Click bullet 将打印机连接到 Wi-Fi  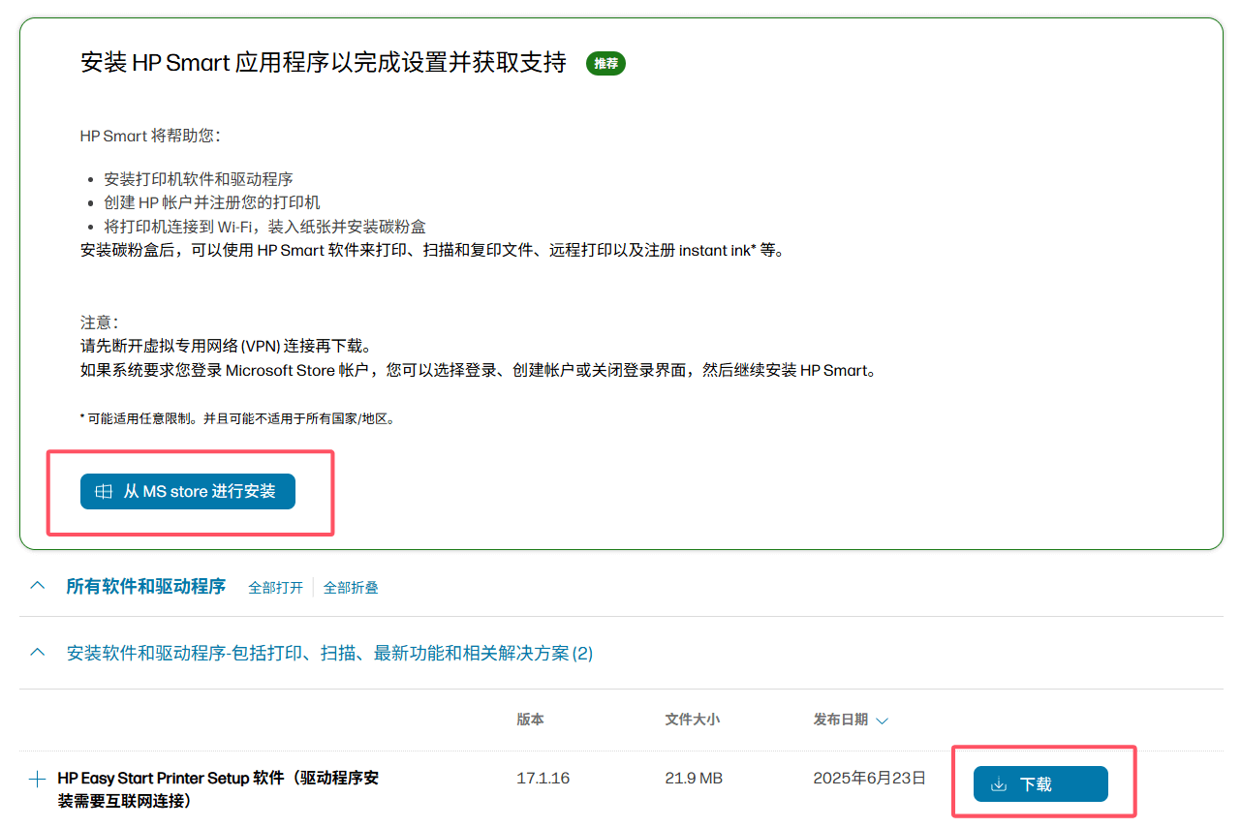264,227
